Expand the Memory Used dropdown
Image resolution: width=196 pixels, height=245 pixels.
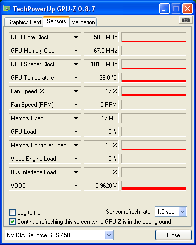76,118
